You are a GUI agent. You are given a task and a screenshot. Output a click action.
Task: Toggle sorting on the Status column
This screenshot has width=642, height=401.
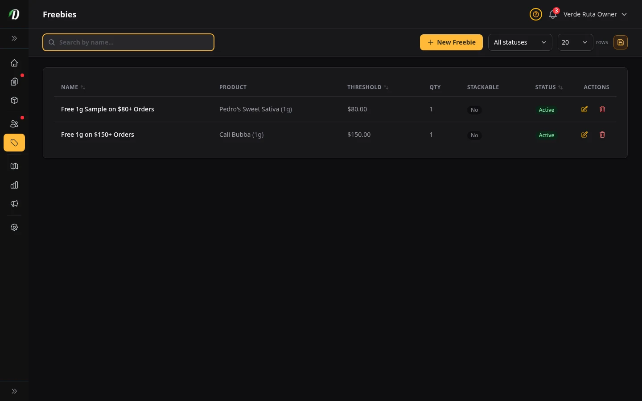pos(560,87)
